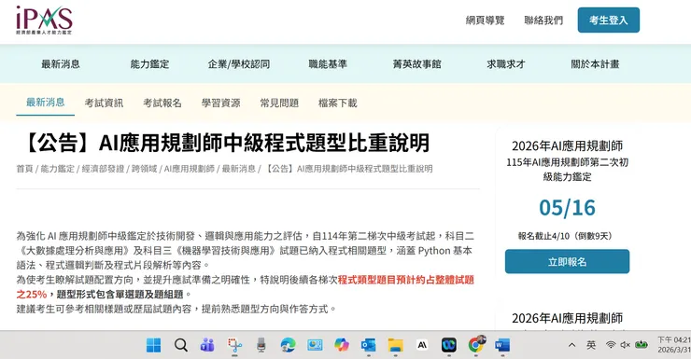Click 115年AI應用規劃師第二次初級能力鑑定 text
This screenshot has height=359, width=691.
[567, 170]
